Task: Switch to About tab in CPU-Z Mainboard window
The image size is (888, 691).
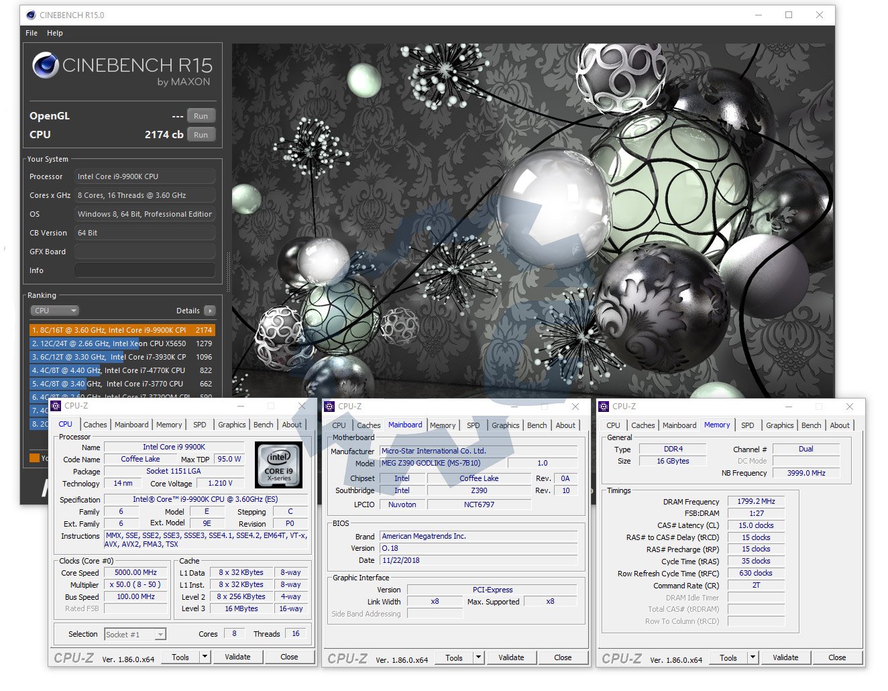Action: point(565,425)
